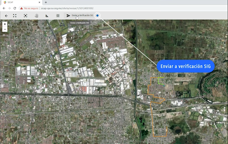The width and height of the screenshot is (228, 144).
Task: Click Enviar a Verificación SIG button
Action: point(79,15)
